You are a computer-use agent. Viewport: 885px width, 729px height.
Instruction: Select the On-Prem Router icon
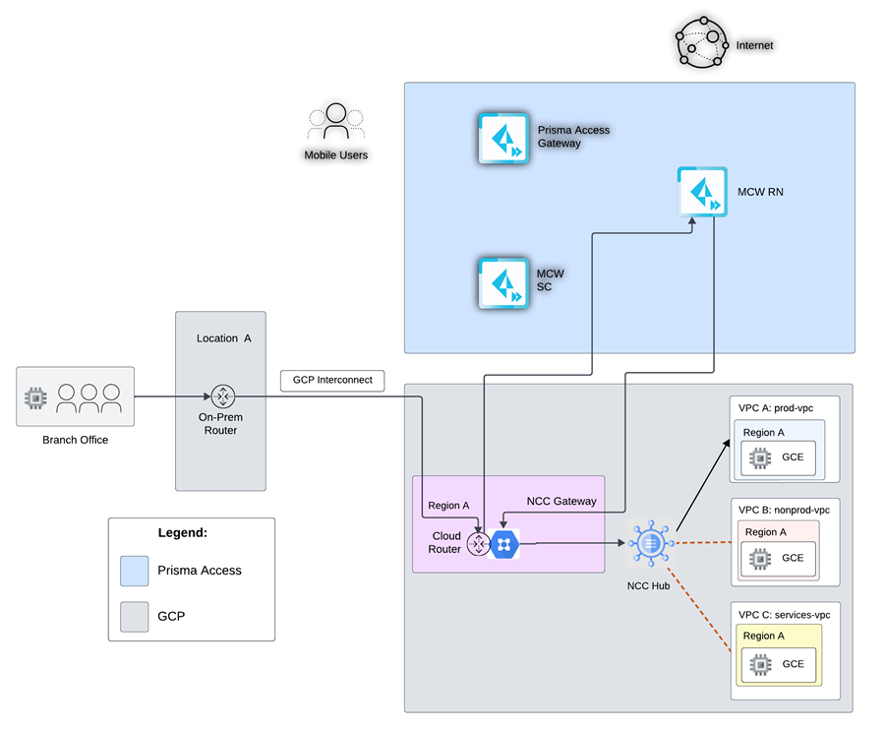tap(222, 396)
